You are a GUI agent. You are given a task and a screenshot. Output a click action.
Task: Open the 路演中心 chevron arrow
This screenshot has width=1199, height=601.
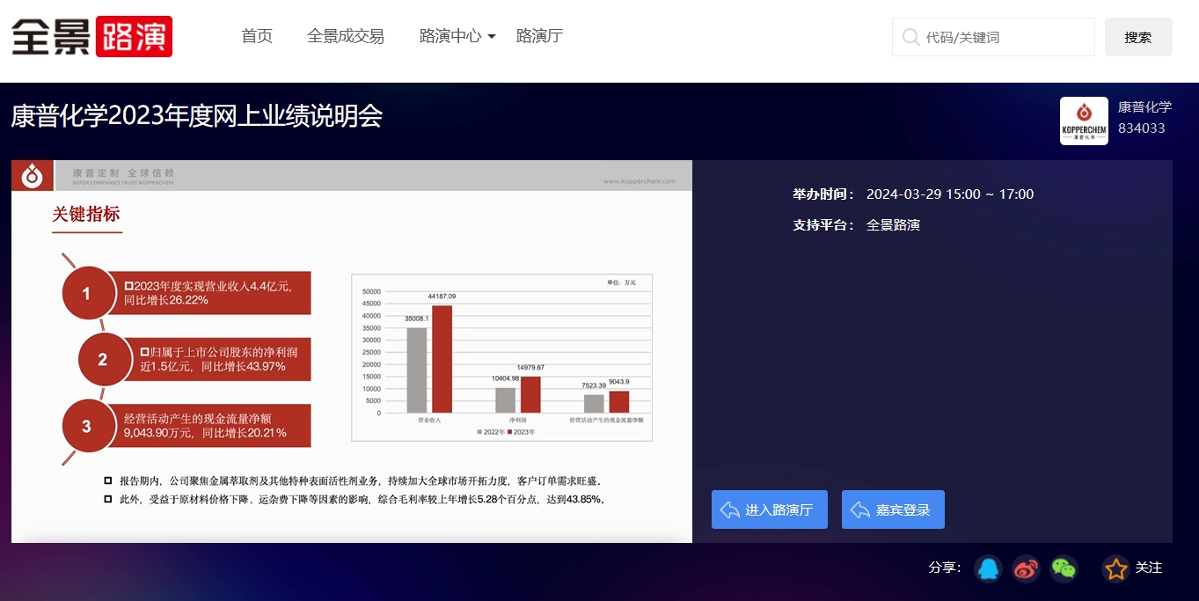click(x=491, y=37)
